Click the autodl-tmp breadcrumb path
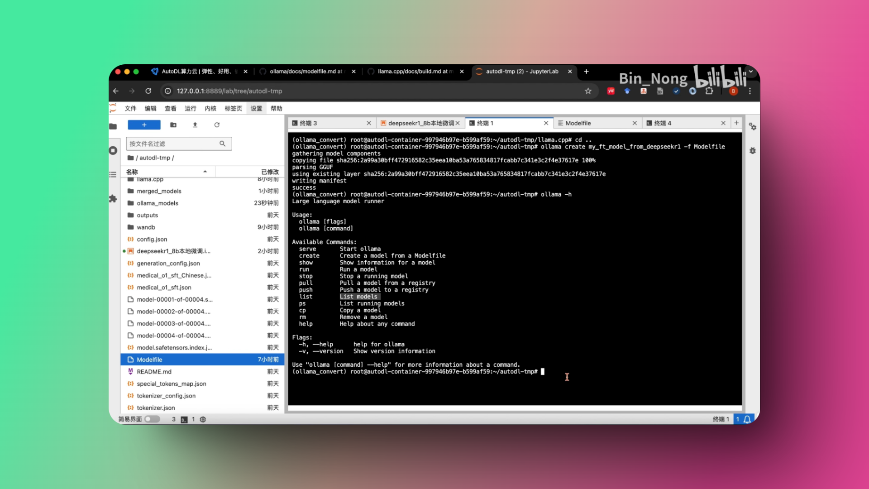The height and width of the screenshot is (489, 869). pos(154,158)
